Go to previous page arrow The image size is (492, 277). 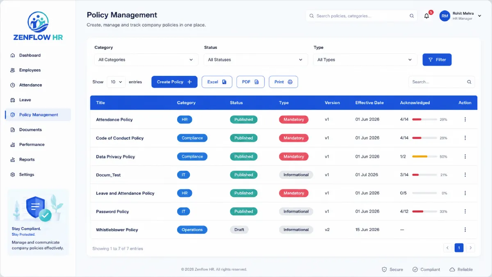point(448,248)
